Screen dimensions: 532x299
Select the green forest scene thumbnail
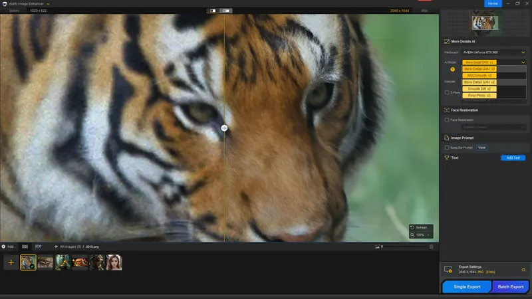point(63,262)
